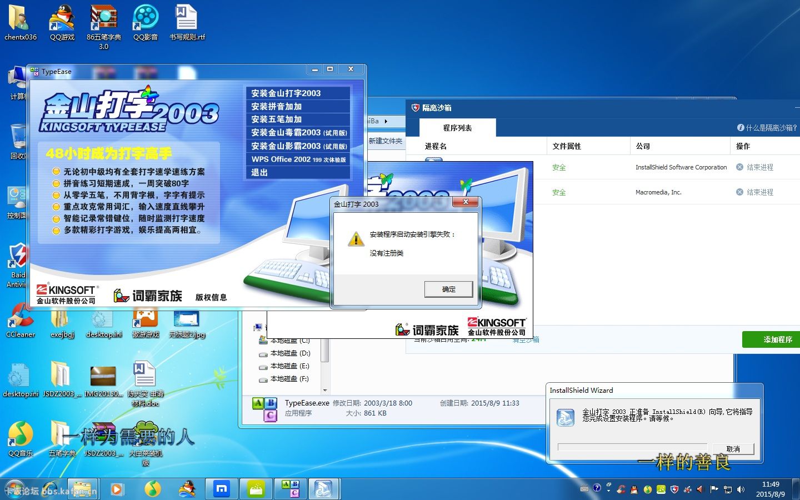Image resolution: width=800 pixels, height=500 pixels.
Task: Open the 书写规则.rtf desktop file
Action: pyautogui.click(x=187, y=22)
